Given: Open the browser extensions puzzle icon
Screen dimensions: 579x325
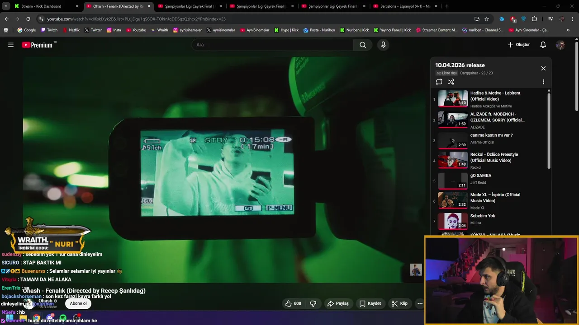Looking at the screenshot, I should (535, 19).
